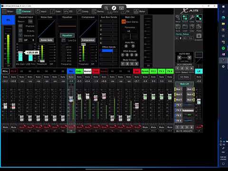The image size is (228, 171).
Task: Mute the Reverb return channel
Action: 145,127
